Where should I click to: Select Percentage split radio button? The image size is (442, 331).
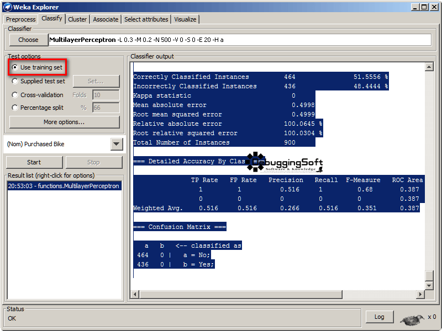pyautogui.click(x=15, y=108)
